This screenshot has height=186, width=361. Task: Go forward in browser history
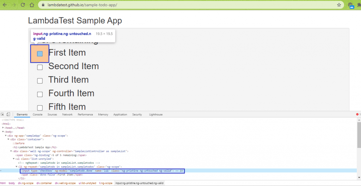[x=14, y=5]
